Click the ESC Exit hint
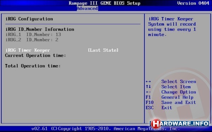This screenshot has height=132, width=212. [159, 108]
